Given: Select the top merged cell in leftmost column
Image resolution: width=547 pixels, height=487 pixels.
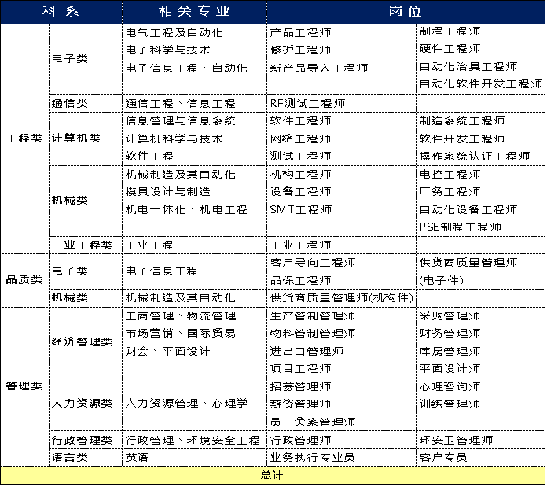Looking at the screenshot, I should 24,138.
